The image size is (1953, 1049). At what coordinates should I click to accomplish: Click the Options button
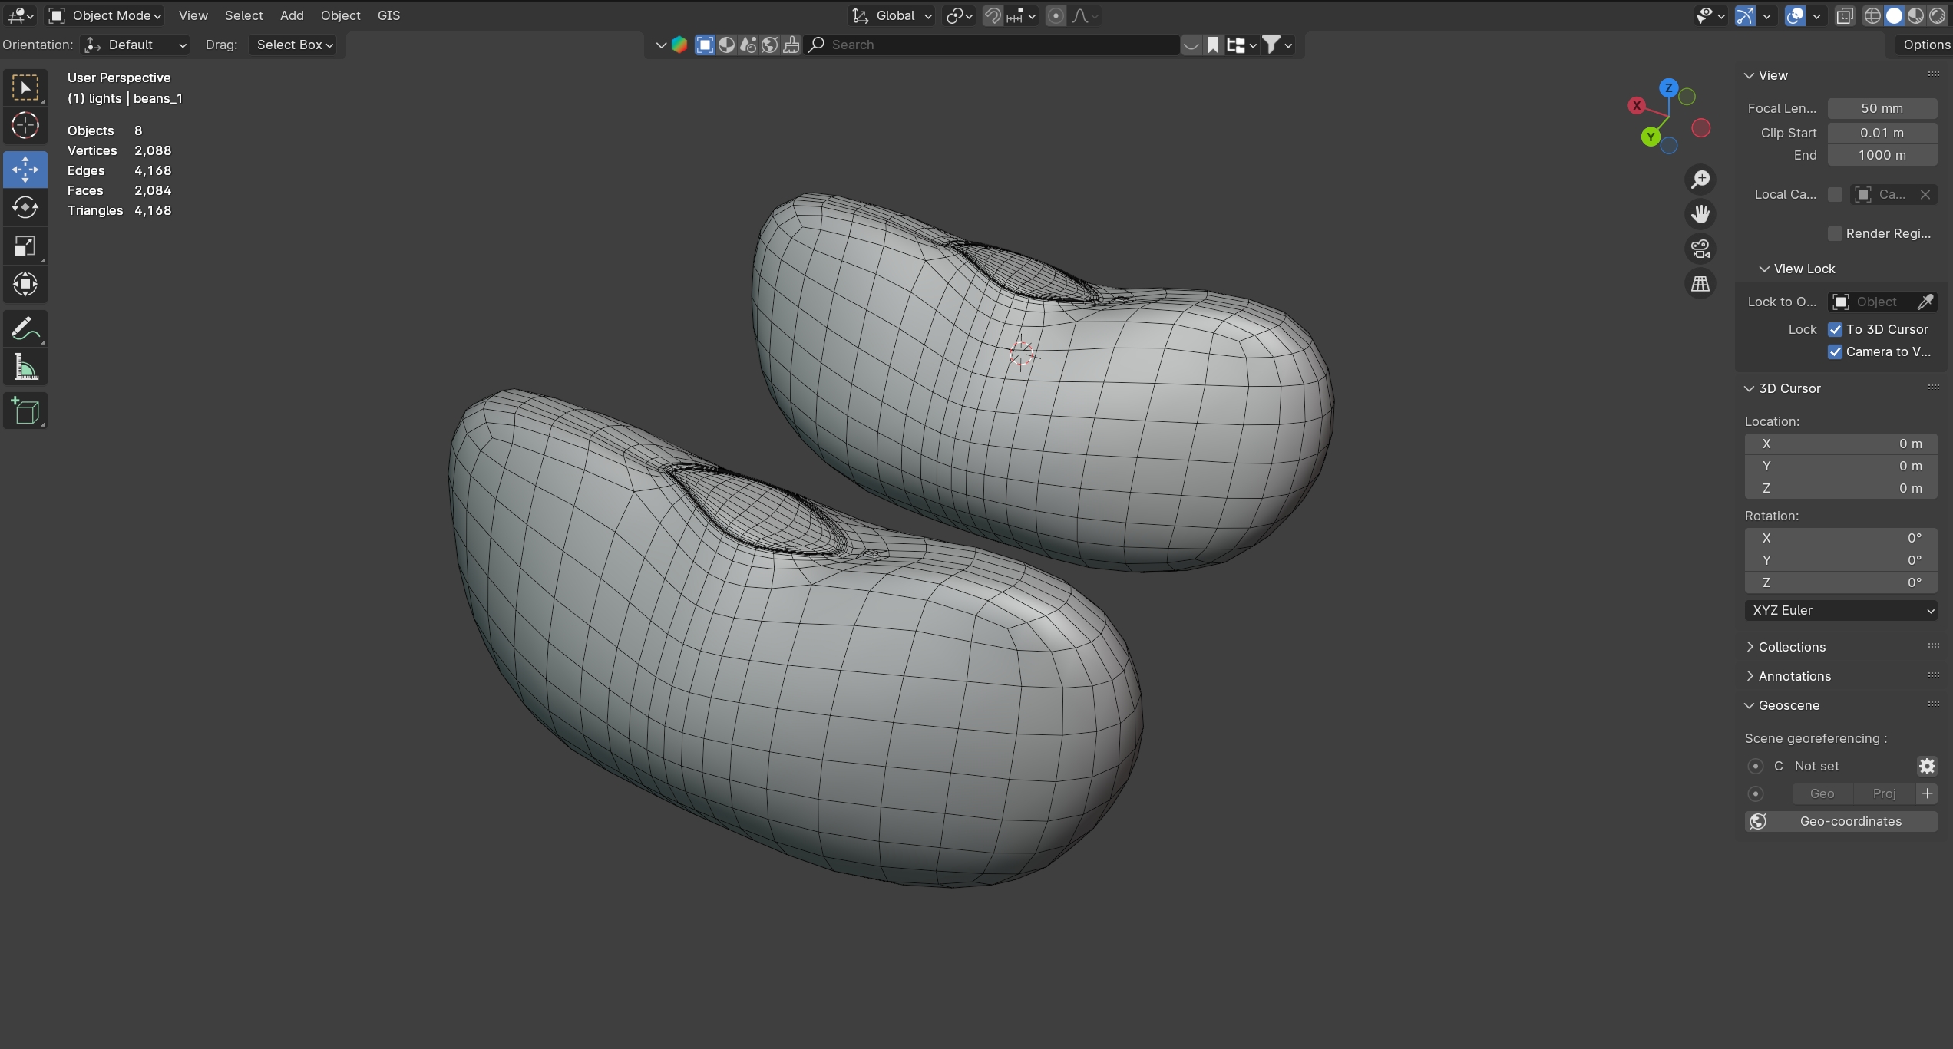click(1925, 45)
